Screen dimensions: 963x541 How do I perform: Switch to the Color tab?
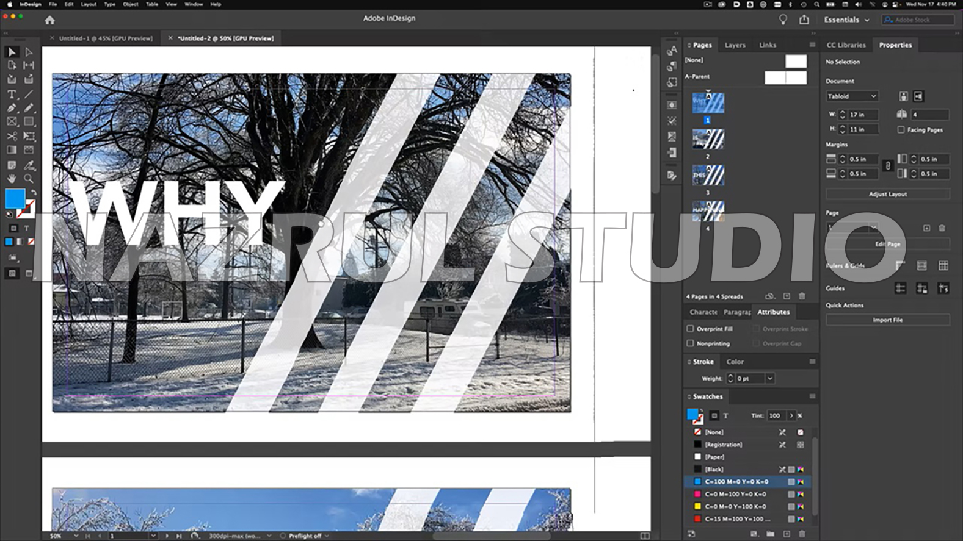(735, 362)
